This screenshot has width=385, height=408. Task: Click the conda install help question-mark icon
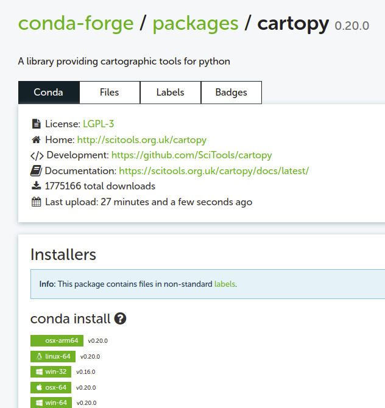pos(120,318)
